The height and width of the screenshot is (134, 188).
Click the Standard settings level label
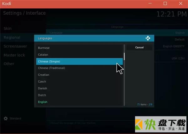coord(15,118)
